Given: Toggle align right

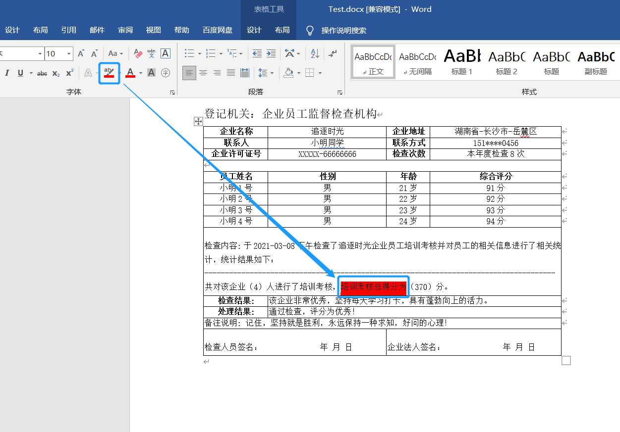Looking at the screenshot, I should [x=217, y=73].
